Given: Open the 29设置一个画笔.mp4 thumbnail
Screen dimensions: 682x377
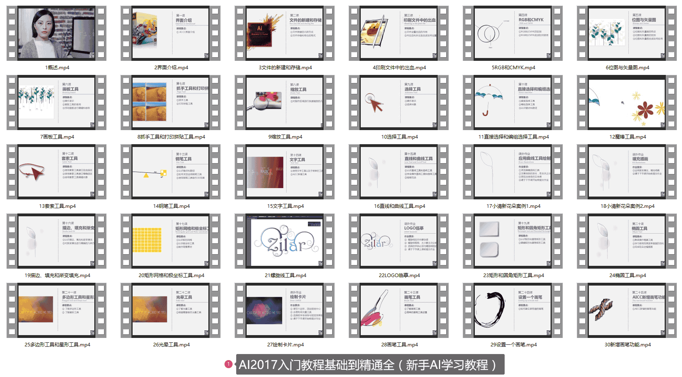Looking at the screenshot, I should tap(513, 310).
